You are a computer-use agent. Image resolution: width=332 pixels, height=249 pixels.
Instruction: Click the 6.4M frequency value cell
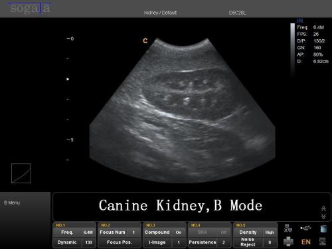click(x=88, y=232)
